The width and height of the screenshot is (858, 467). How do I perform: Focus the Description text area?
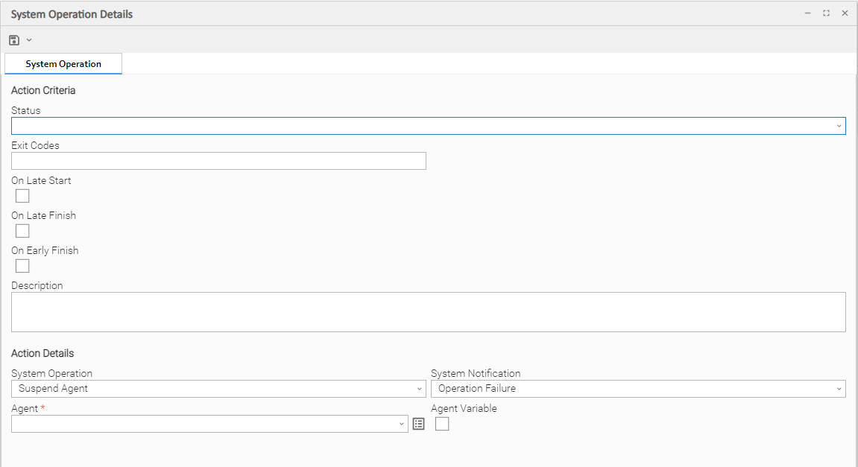click(x=428, y=311)
